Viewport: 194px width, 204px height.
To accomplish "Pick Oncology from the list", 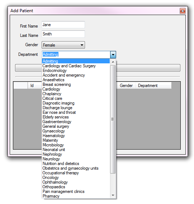I will click(x=76, y=178).
